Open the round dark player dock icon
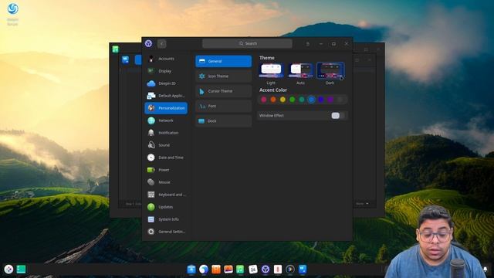The width and height of the screenshot is (494, 278). tap(290, 270)
